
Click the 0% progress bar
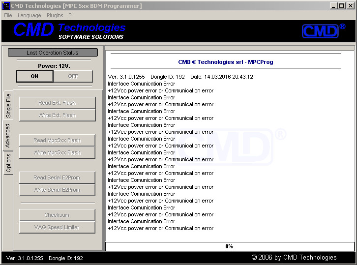tap(230, 246)
